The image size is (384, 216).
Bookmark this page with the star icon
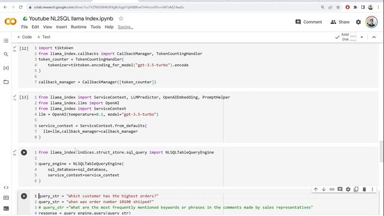click(x=338, y=7)
